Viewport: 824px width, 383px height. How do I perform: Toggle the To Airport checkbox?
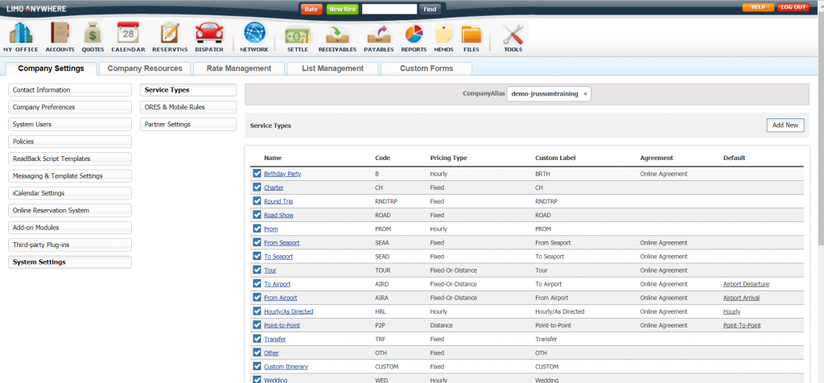coord(257,284)
